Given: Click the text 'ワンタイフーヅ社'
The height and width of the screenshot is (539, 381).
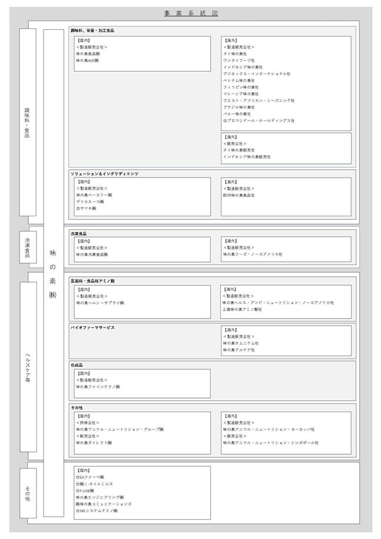Looking at the screenshot, I should pyautogui.click(x=239, y=60).
